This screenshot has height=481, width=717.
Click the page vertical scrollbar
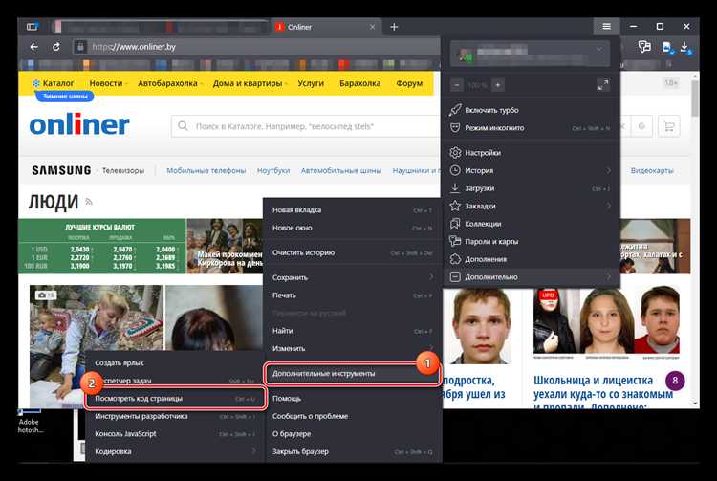pyautogui.click(x=695, y=98)
